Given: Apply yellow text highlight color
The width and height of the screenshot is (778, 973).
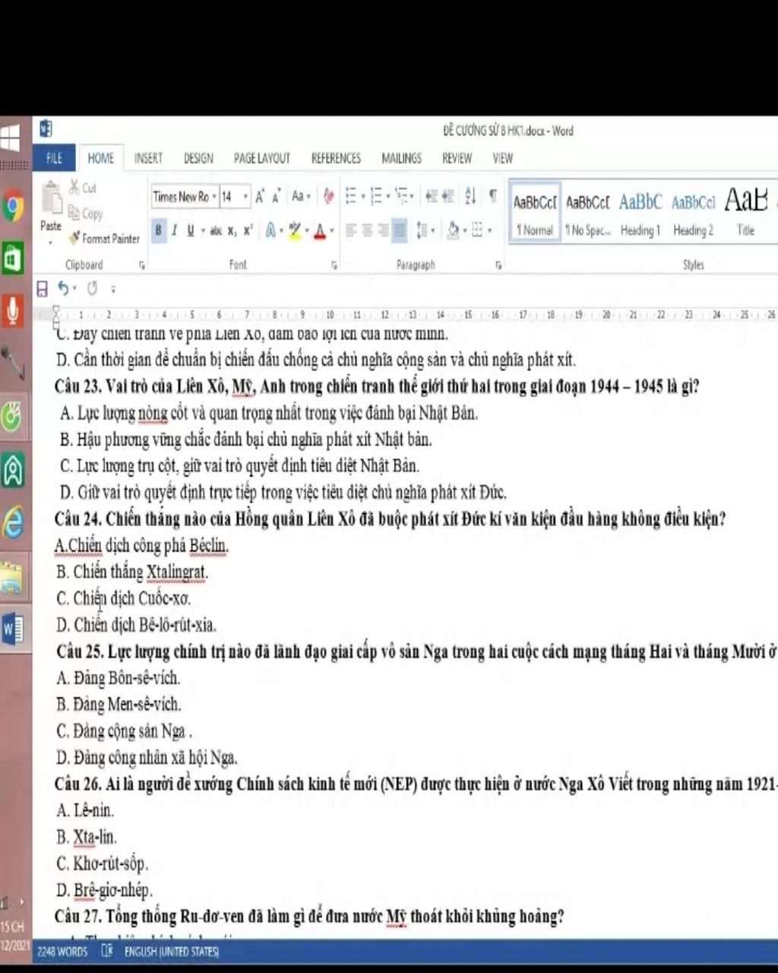Looking at the screenshot, I should (x=295, y=230).
